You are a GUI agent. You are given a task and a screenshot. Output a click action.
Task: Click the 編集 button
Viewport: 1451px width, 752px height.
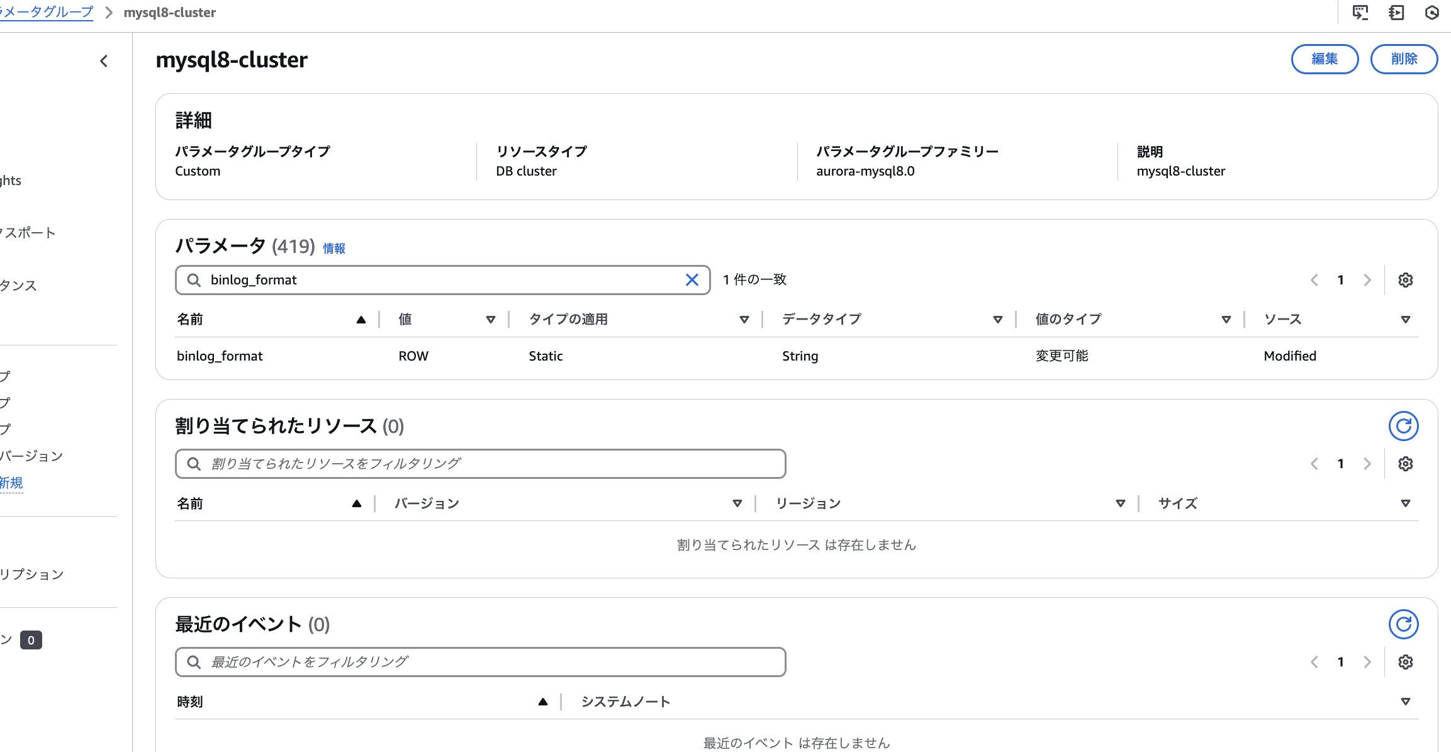coord(1325,59)
